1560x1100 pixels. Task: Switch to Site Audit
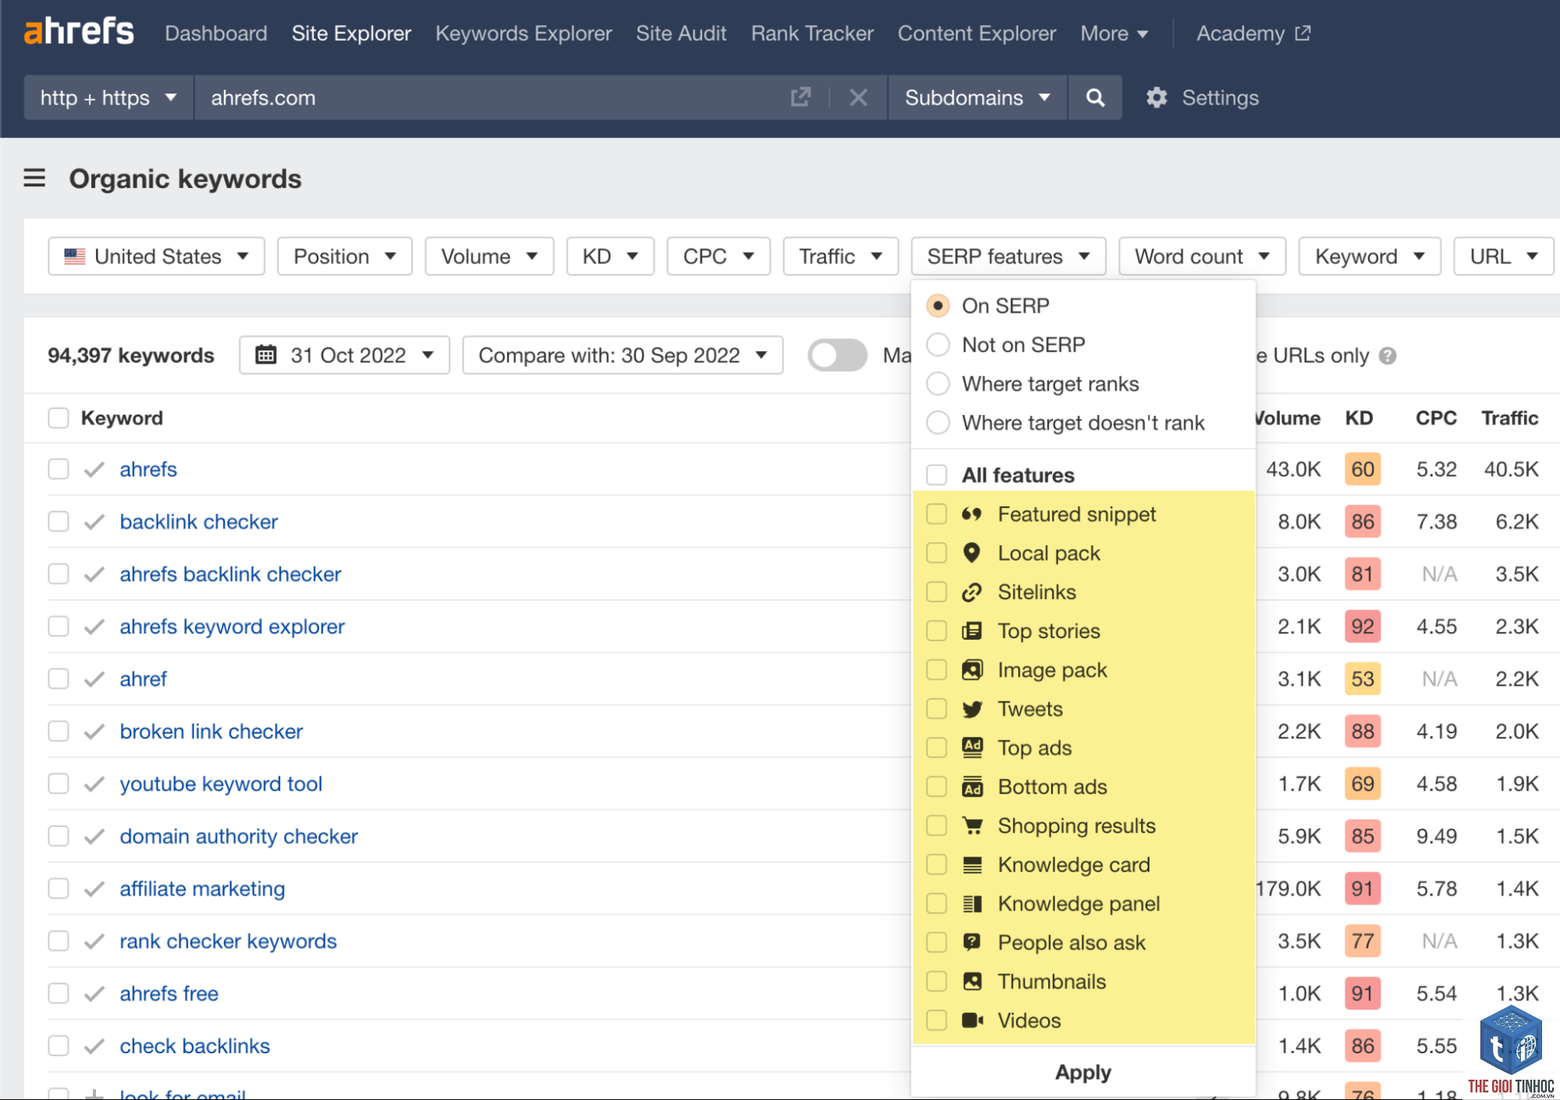tap(681, 34)
